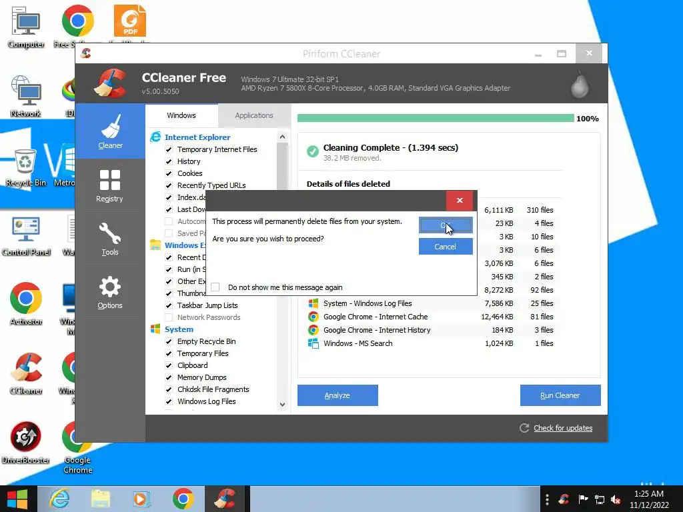Uncheck Chkdsk File Fragments
683x512 pixels.
point(169,389)
